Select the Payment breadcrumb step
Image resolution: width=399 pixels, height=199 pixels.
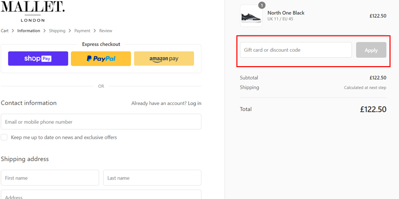tap(82, 31)
